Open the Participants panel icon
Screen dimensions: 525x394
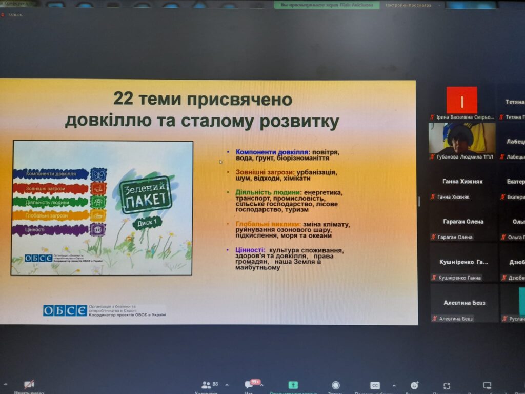pos(206,385)
